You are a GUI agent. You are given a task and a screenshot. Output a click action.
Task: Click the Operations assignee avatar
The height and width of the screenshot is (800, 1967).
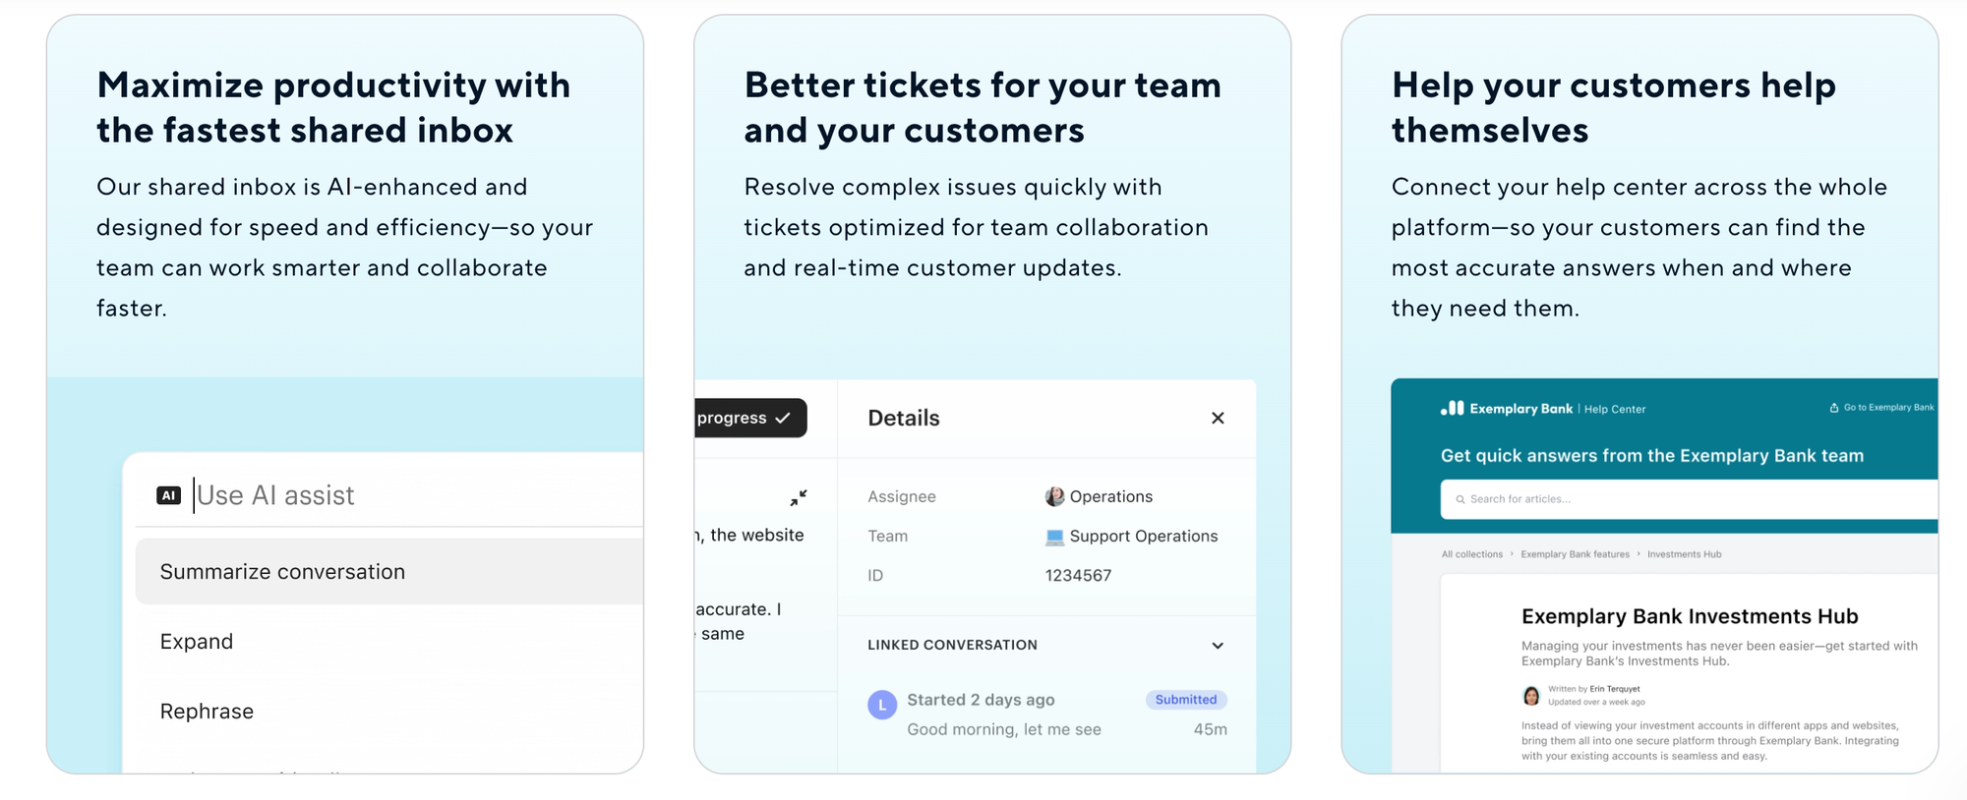tap(1055, 496)
